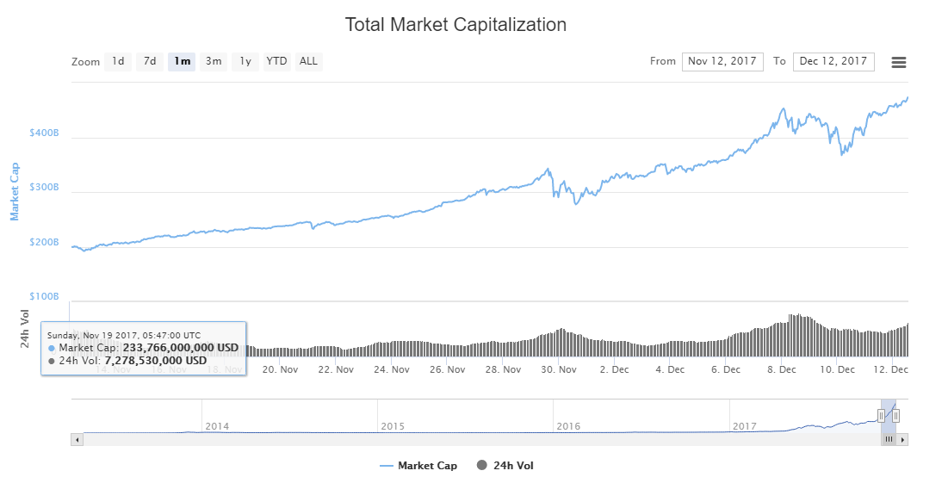948x477 pixels.
Task: Select the 1m zoom option
Action: 182,61
